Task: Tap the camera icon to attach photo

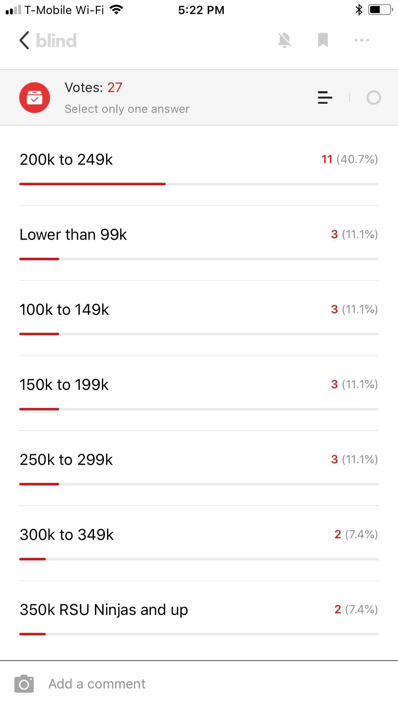Action: [24, 684]
